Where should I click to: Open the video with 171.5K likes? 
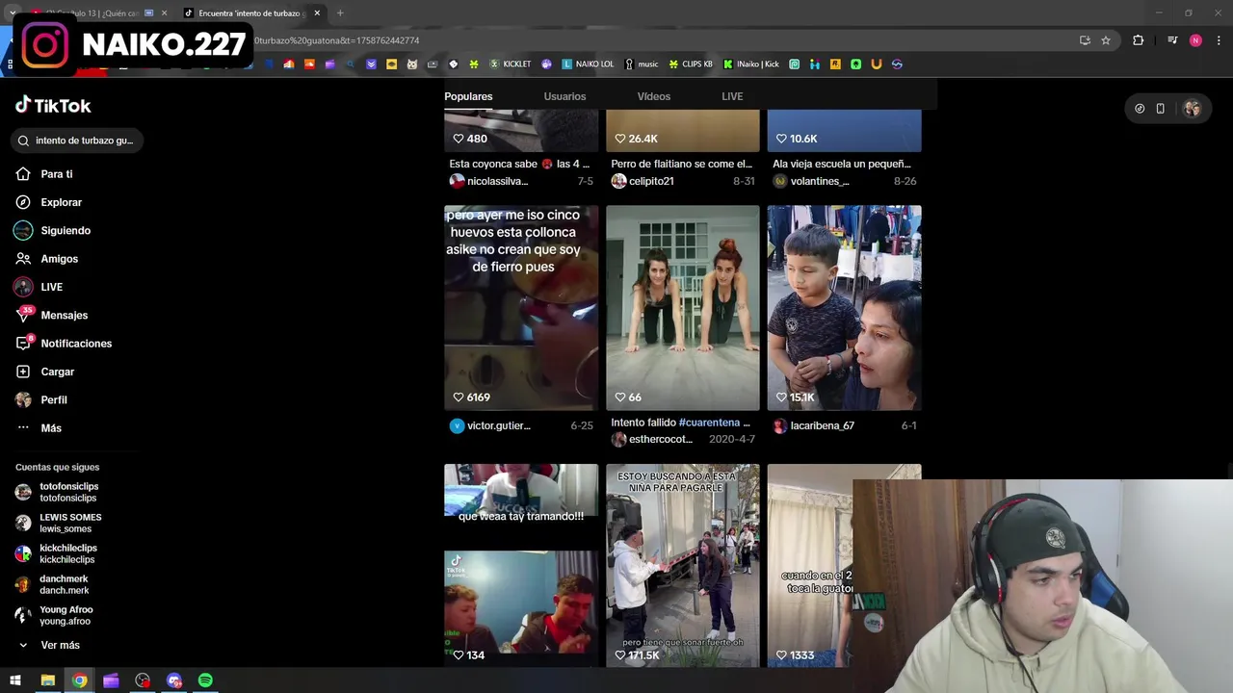(x=683, y=566)
